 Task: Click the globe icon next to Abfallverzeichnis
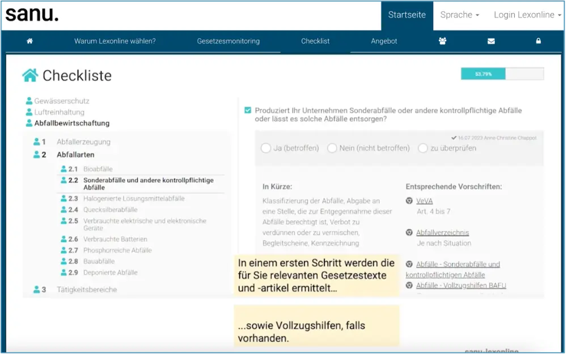[409, 233]
